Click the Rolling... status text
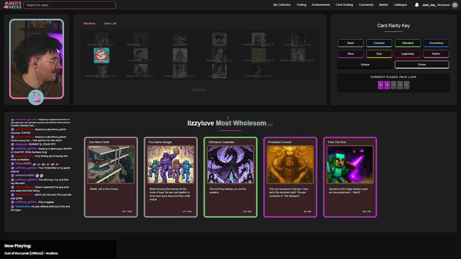This screenshot has width=461, height=259. tap(200, 90)
